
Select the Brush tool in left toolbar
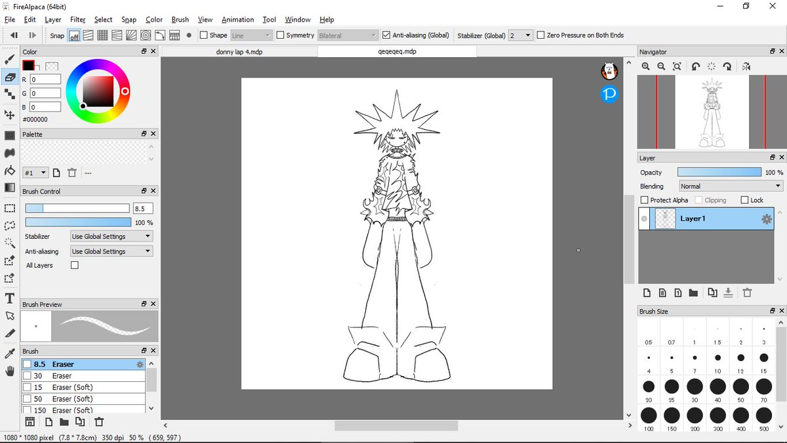[x=10, y=59]
